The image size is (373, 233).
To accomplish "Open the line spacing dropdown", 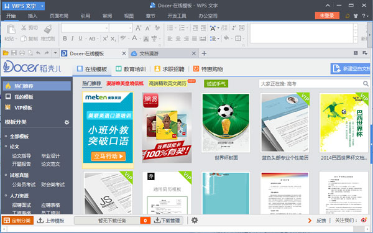I will 218,39.
